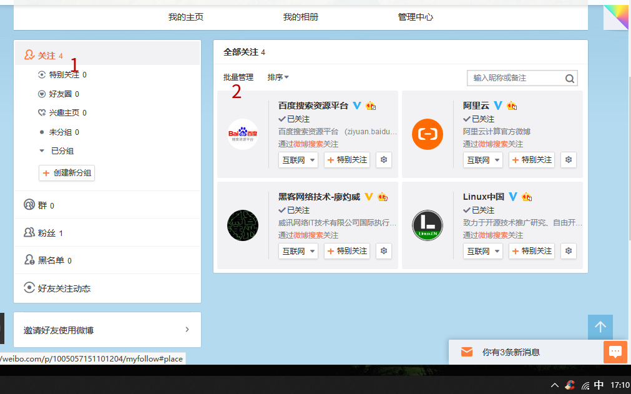Viewport: 631px width, 394px height.
Task: Add 百度搜索资源平台 to 特别关注
Action: [347, 160]
